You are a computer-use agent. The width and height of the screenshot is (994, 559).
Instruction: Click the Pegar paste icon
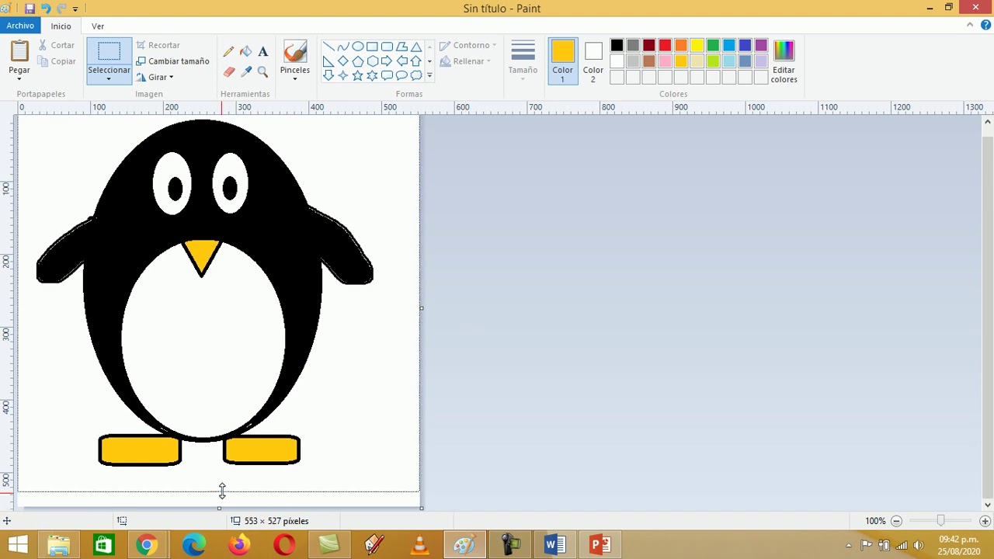pyautogui.click(x=19, y=52)
